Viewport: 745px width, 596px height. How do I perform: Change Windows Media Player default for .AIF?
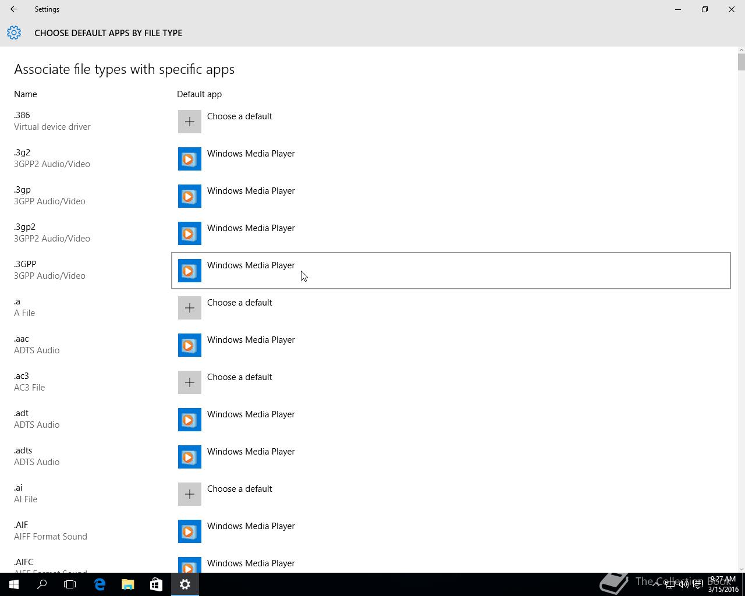pos(451,531)
